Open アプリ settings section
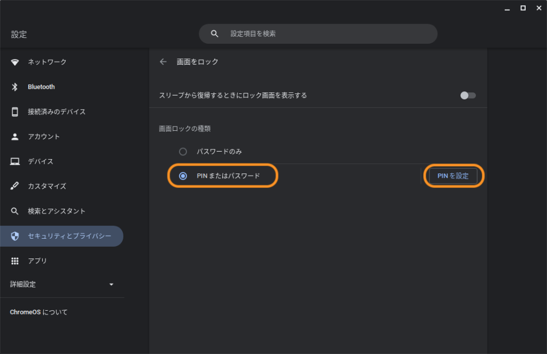Image resolution: width=547 pixels, height=354 pixels. coord(37,261)
